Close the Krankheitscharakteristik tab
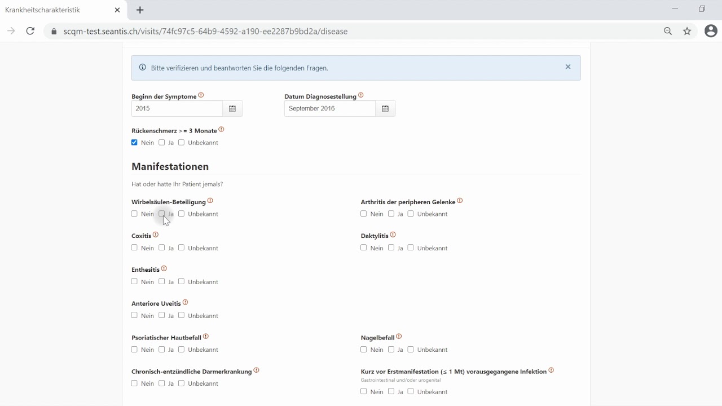The image size is (722, 406). (x=117, y=10)
